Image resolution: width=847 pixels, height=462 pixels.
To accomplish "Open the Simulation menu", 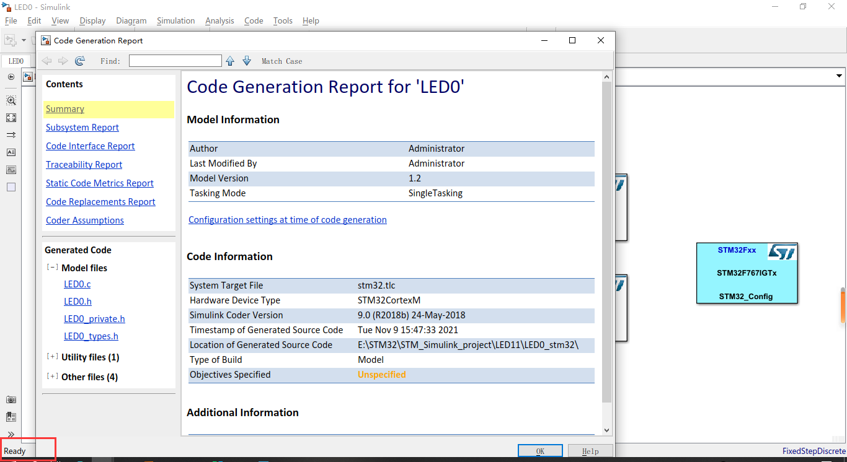I will (x=175, y=20).
